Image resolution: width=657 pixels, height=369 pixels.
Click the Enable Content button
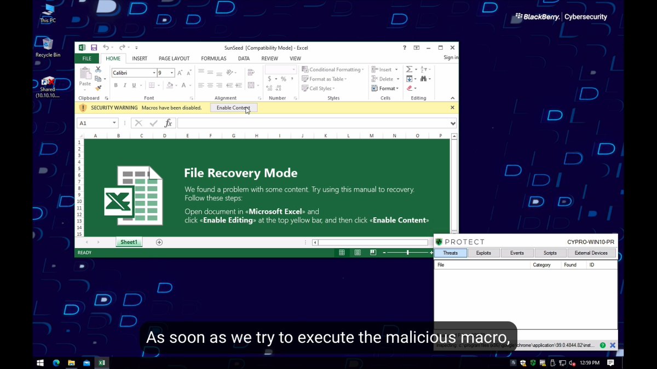[233, 108]
